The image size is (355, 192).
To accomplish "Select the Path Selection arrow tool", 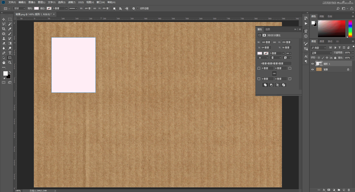I will point(4,58).
